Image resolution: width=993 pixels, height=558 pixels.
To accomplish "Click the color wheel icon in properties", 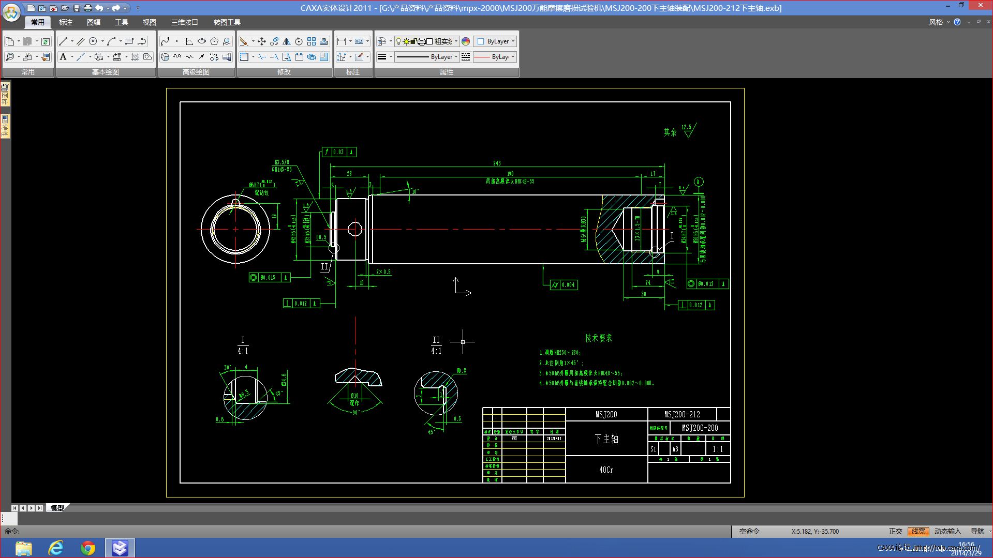I will (x=466, y=41).
